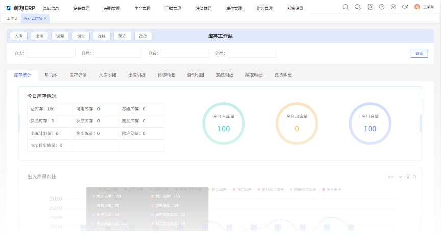This screenshot has height=250, width=442.
Task: Open the contacts address book icon
Action: click(370, 7)
